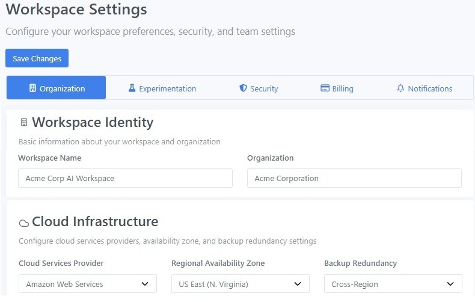Click the building icon in Organization tab
This screenshot has width=475, height=302.
click(32, 88)
